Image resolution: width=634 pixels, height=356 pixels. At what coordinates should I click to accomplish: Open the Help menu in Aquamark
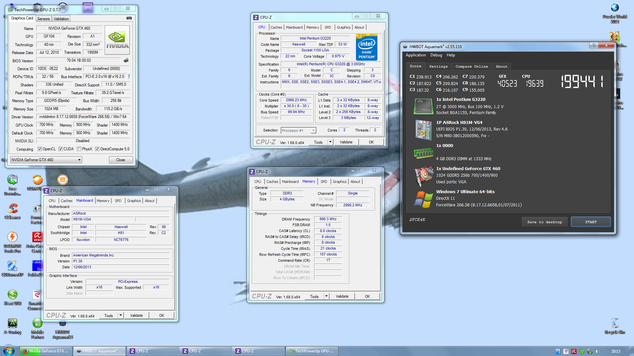451,55
